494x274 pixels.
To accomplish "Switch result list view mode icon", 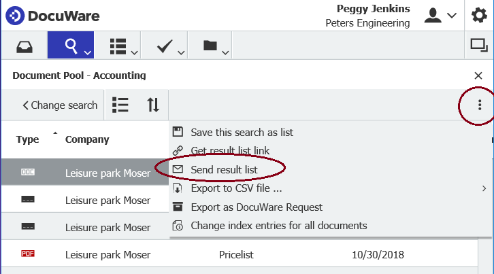I will [x=120, y=105].
